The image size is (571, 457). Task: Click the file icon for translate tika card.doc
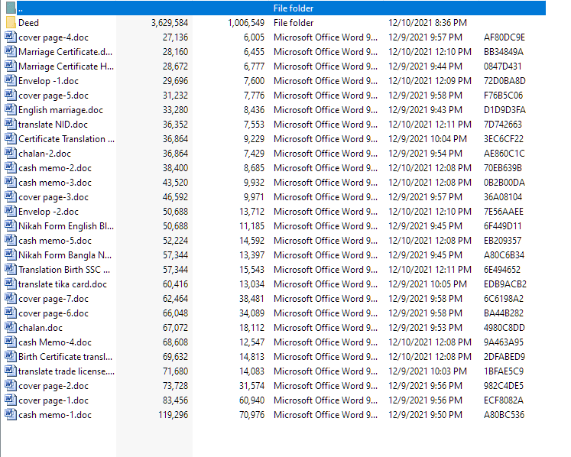coord(11,284)
